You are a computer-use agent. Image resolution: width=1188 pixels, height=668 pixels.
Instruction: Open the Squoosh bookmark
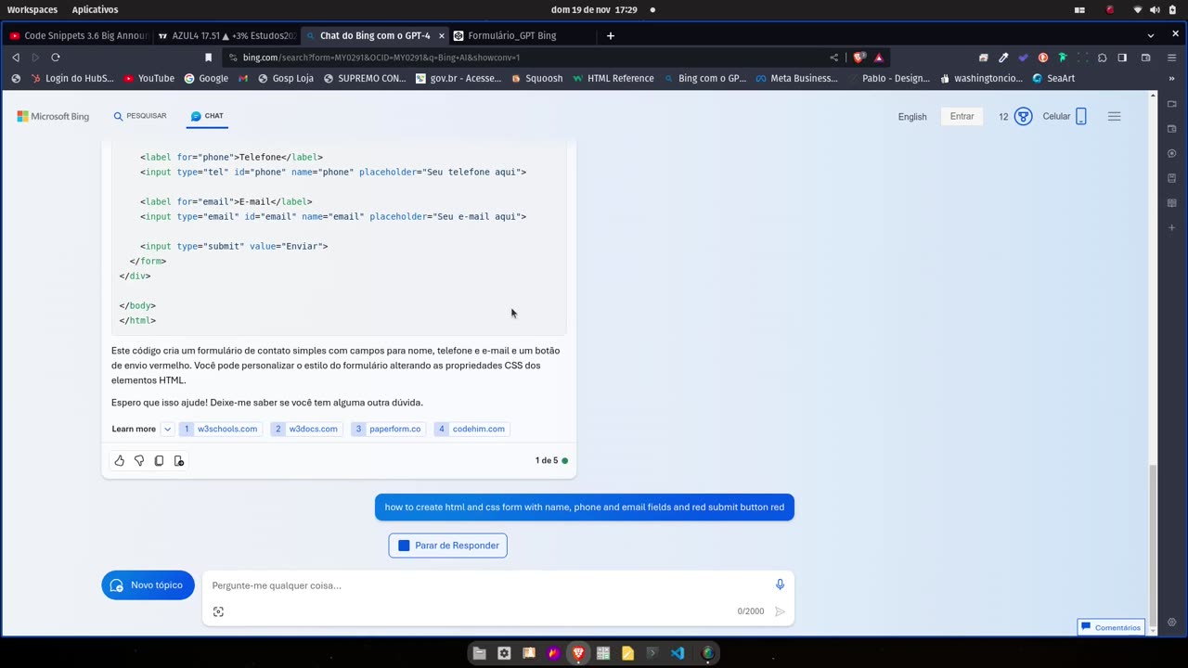point(536,79)
